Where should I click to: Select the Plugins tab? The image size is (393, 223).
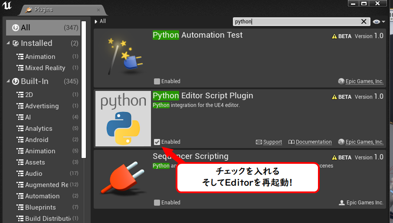tap(62, 10)
